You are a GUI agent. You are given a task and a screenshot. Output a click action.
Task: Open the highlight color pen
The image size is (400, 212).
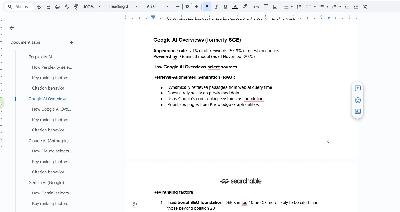[245, 6]
